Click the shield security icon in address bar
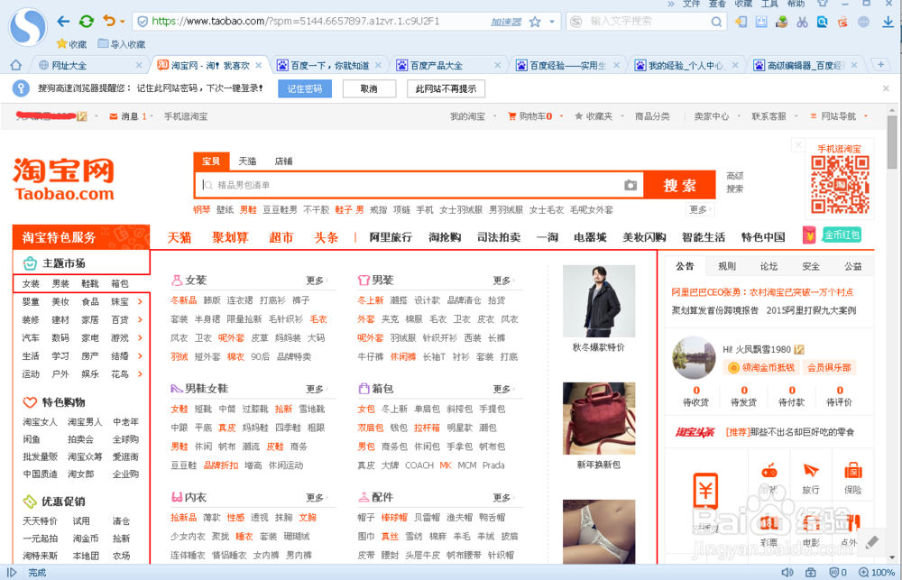 143,22
